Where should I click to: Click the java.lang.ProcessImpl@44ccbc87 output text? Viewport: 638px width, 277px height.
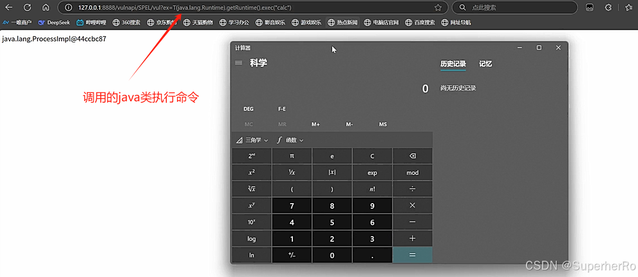click(x=54, y=40)
